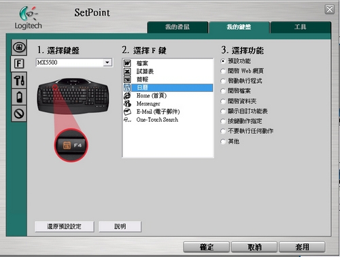Apply changes with the 套用 button
The height and width of the screenshot is (257, 340).
pos(302,247)
